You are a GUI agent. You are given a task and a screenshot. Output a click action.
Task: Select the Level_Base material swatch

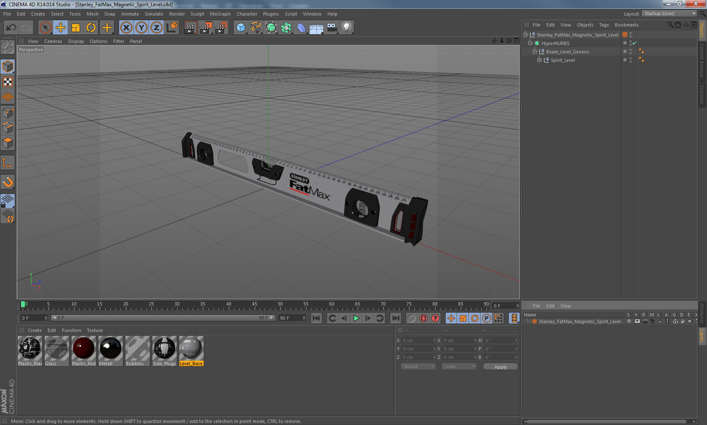[191, 351]
